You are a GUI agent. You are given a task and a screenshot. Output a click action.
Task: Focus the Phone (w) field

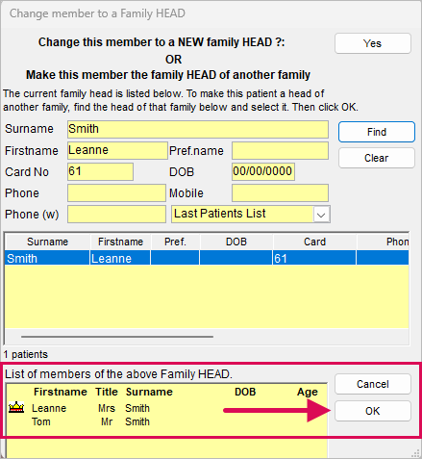[x=116, y=215]
